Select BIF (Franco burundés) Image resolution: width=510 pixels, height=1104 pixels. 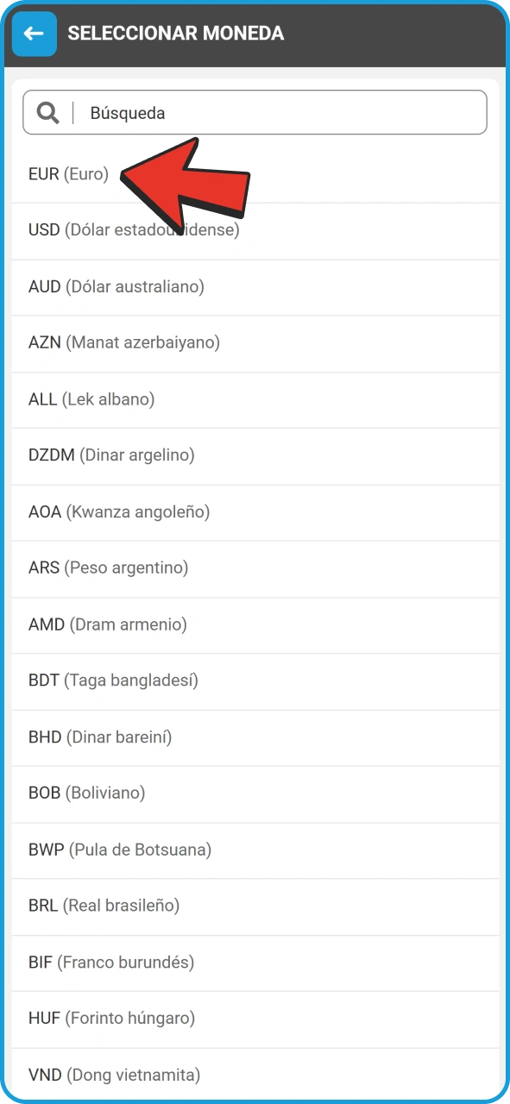click(255, 963)
